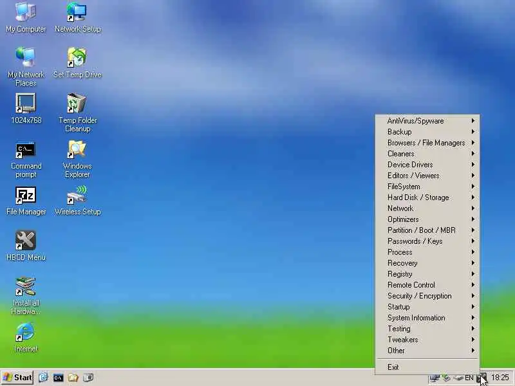515x386 pixels.
Task: Click the taskbar clock showing 18:25
Action: (x=500, y=378)
